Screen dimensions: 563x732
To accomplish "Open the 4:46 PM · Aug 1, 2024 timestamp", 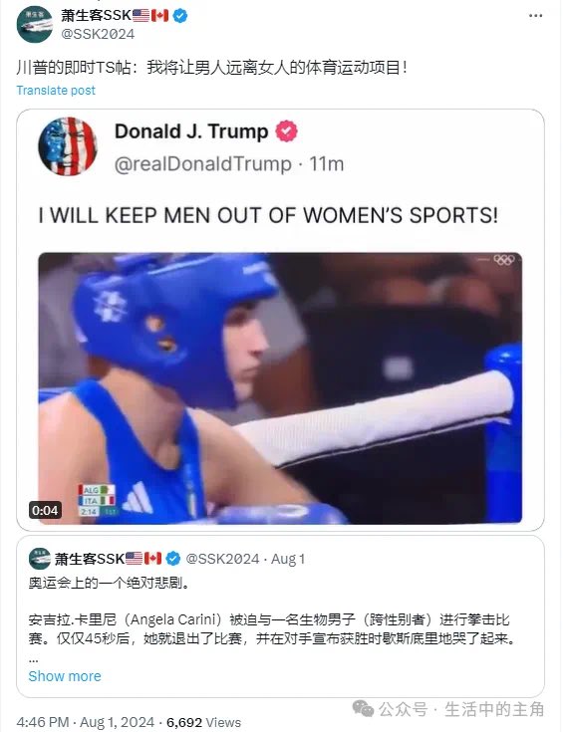I will pyautogui.click(x=86, y=722).
